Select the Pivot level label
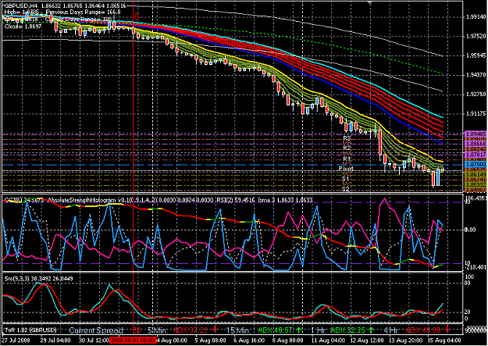The width and height of the screenshot is (488, 346). pyautogui.click(x=346, y=169)
